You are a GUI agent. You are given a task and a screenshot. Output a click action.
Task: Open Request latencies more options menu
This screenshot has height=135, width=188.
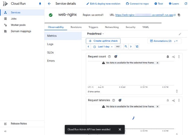pyautogui.click(x=179, y=100)
